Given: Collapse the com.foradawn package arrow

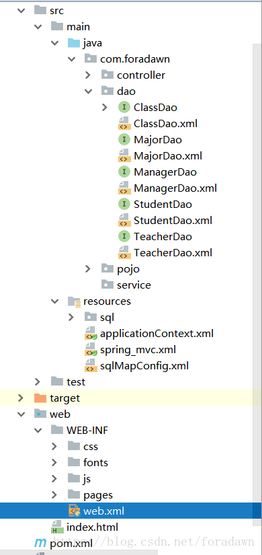Looking at the screenshot, I should coord(72,59).
